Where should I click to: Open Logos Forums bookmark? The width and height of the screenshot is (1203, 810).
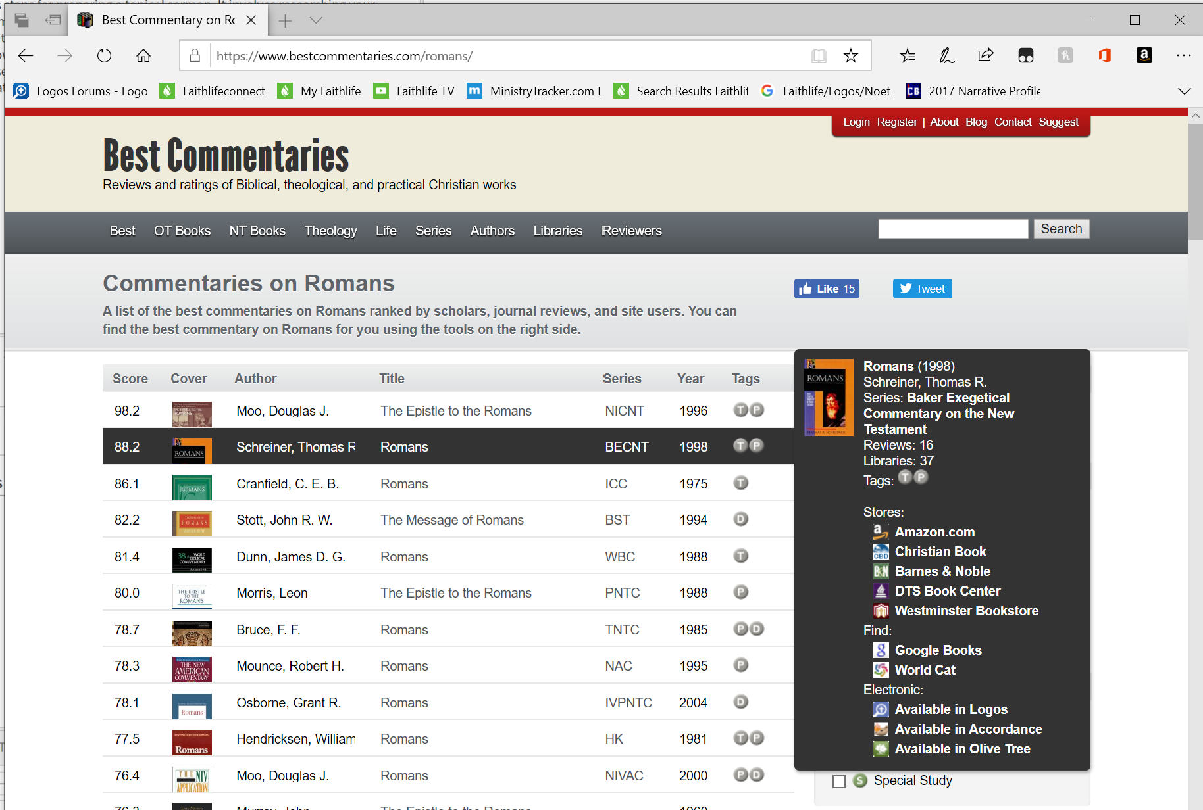[81, 91]
